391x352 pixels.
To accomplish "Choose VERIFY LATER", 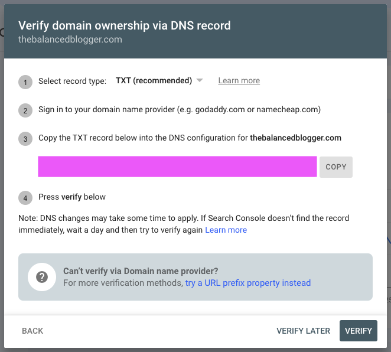I will (x=303, y=331).
